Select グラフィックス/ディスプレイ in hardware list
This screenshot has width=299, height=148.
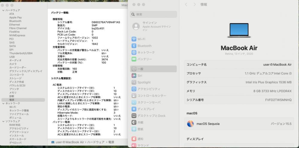click(26, 71)
